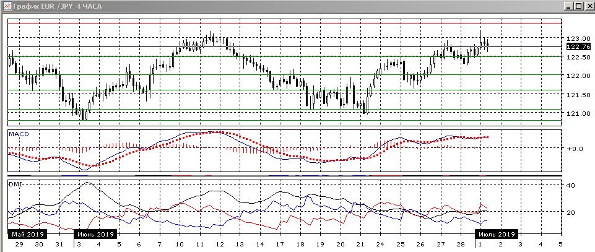Click the DMI 20 level axis label
This screenshot has height=252, width=595.
coord(571,212)
